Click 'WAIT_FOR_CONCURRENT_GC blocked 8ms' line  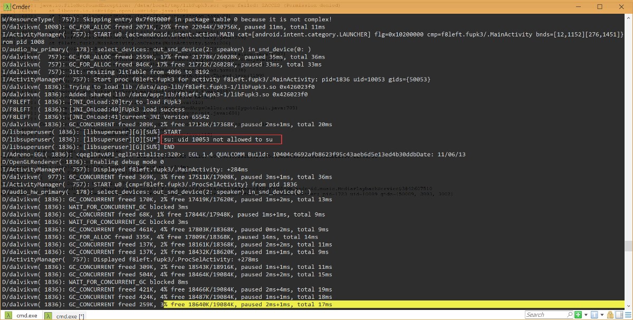(x=95, y=283)
